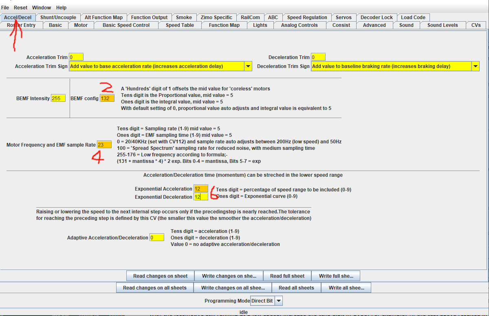The width and height of the screenshot is (489, 316).
Task: Switch to the Decoder Lock tab
Action: [x=377, y=18]
